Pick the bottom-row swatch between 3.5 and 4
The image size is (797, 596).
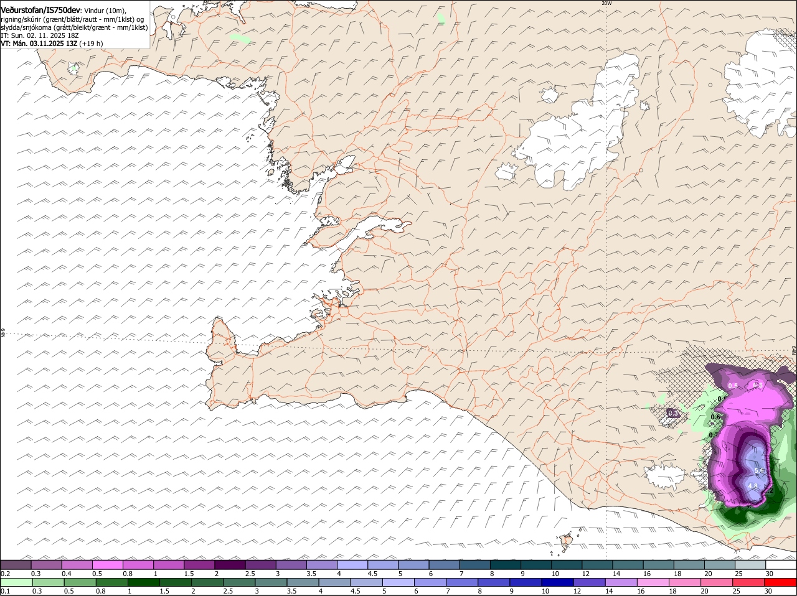(x=303, y=582)
